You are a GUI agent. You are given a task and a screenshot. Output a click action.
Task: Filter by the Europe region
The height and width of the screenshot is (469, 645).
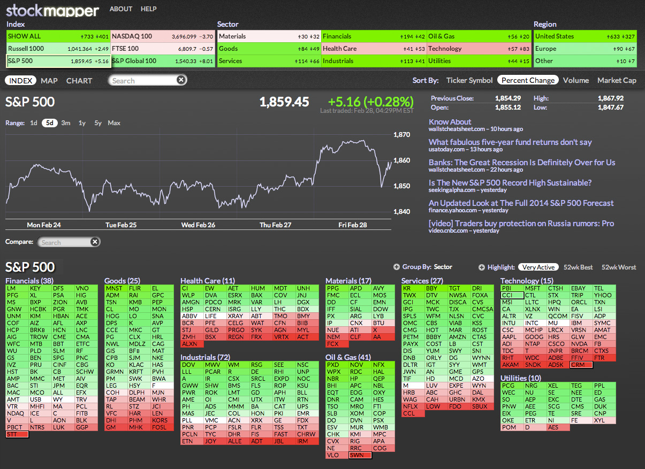[585, 49]
